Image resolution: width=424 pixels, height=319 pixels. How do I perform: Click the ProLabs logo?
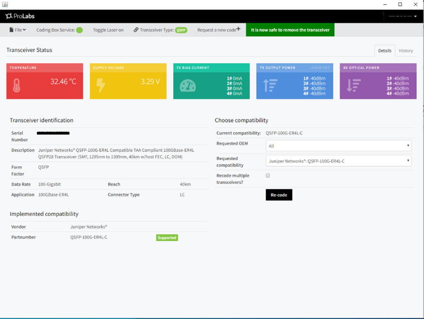point(20,16)
